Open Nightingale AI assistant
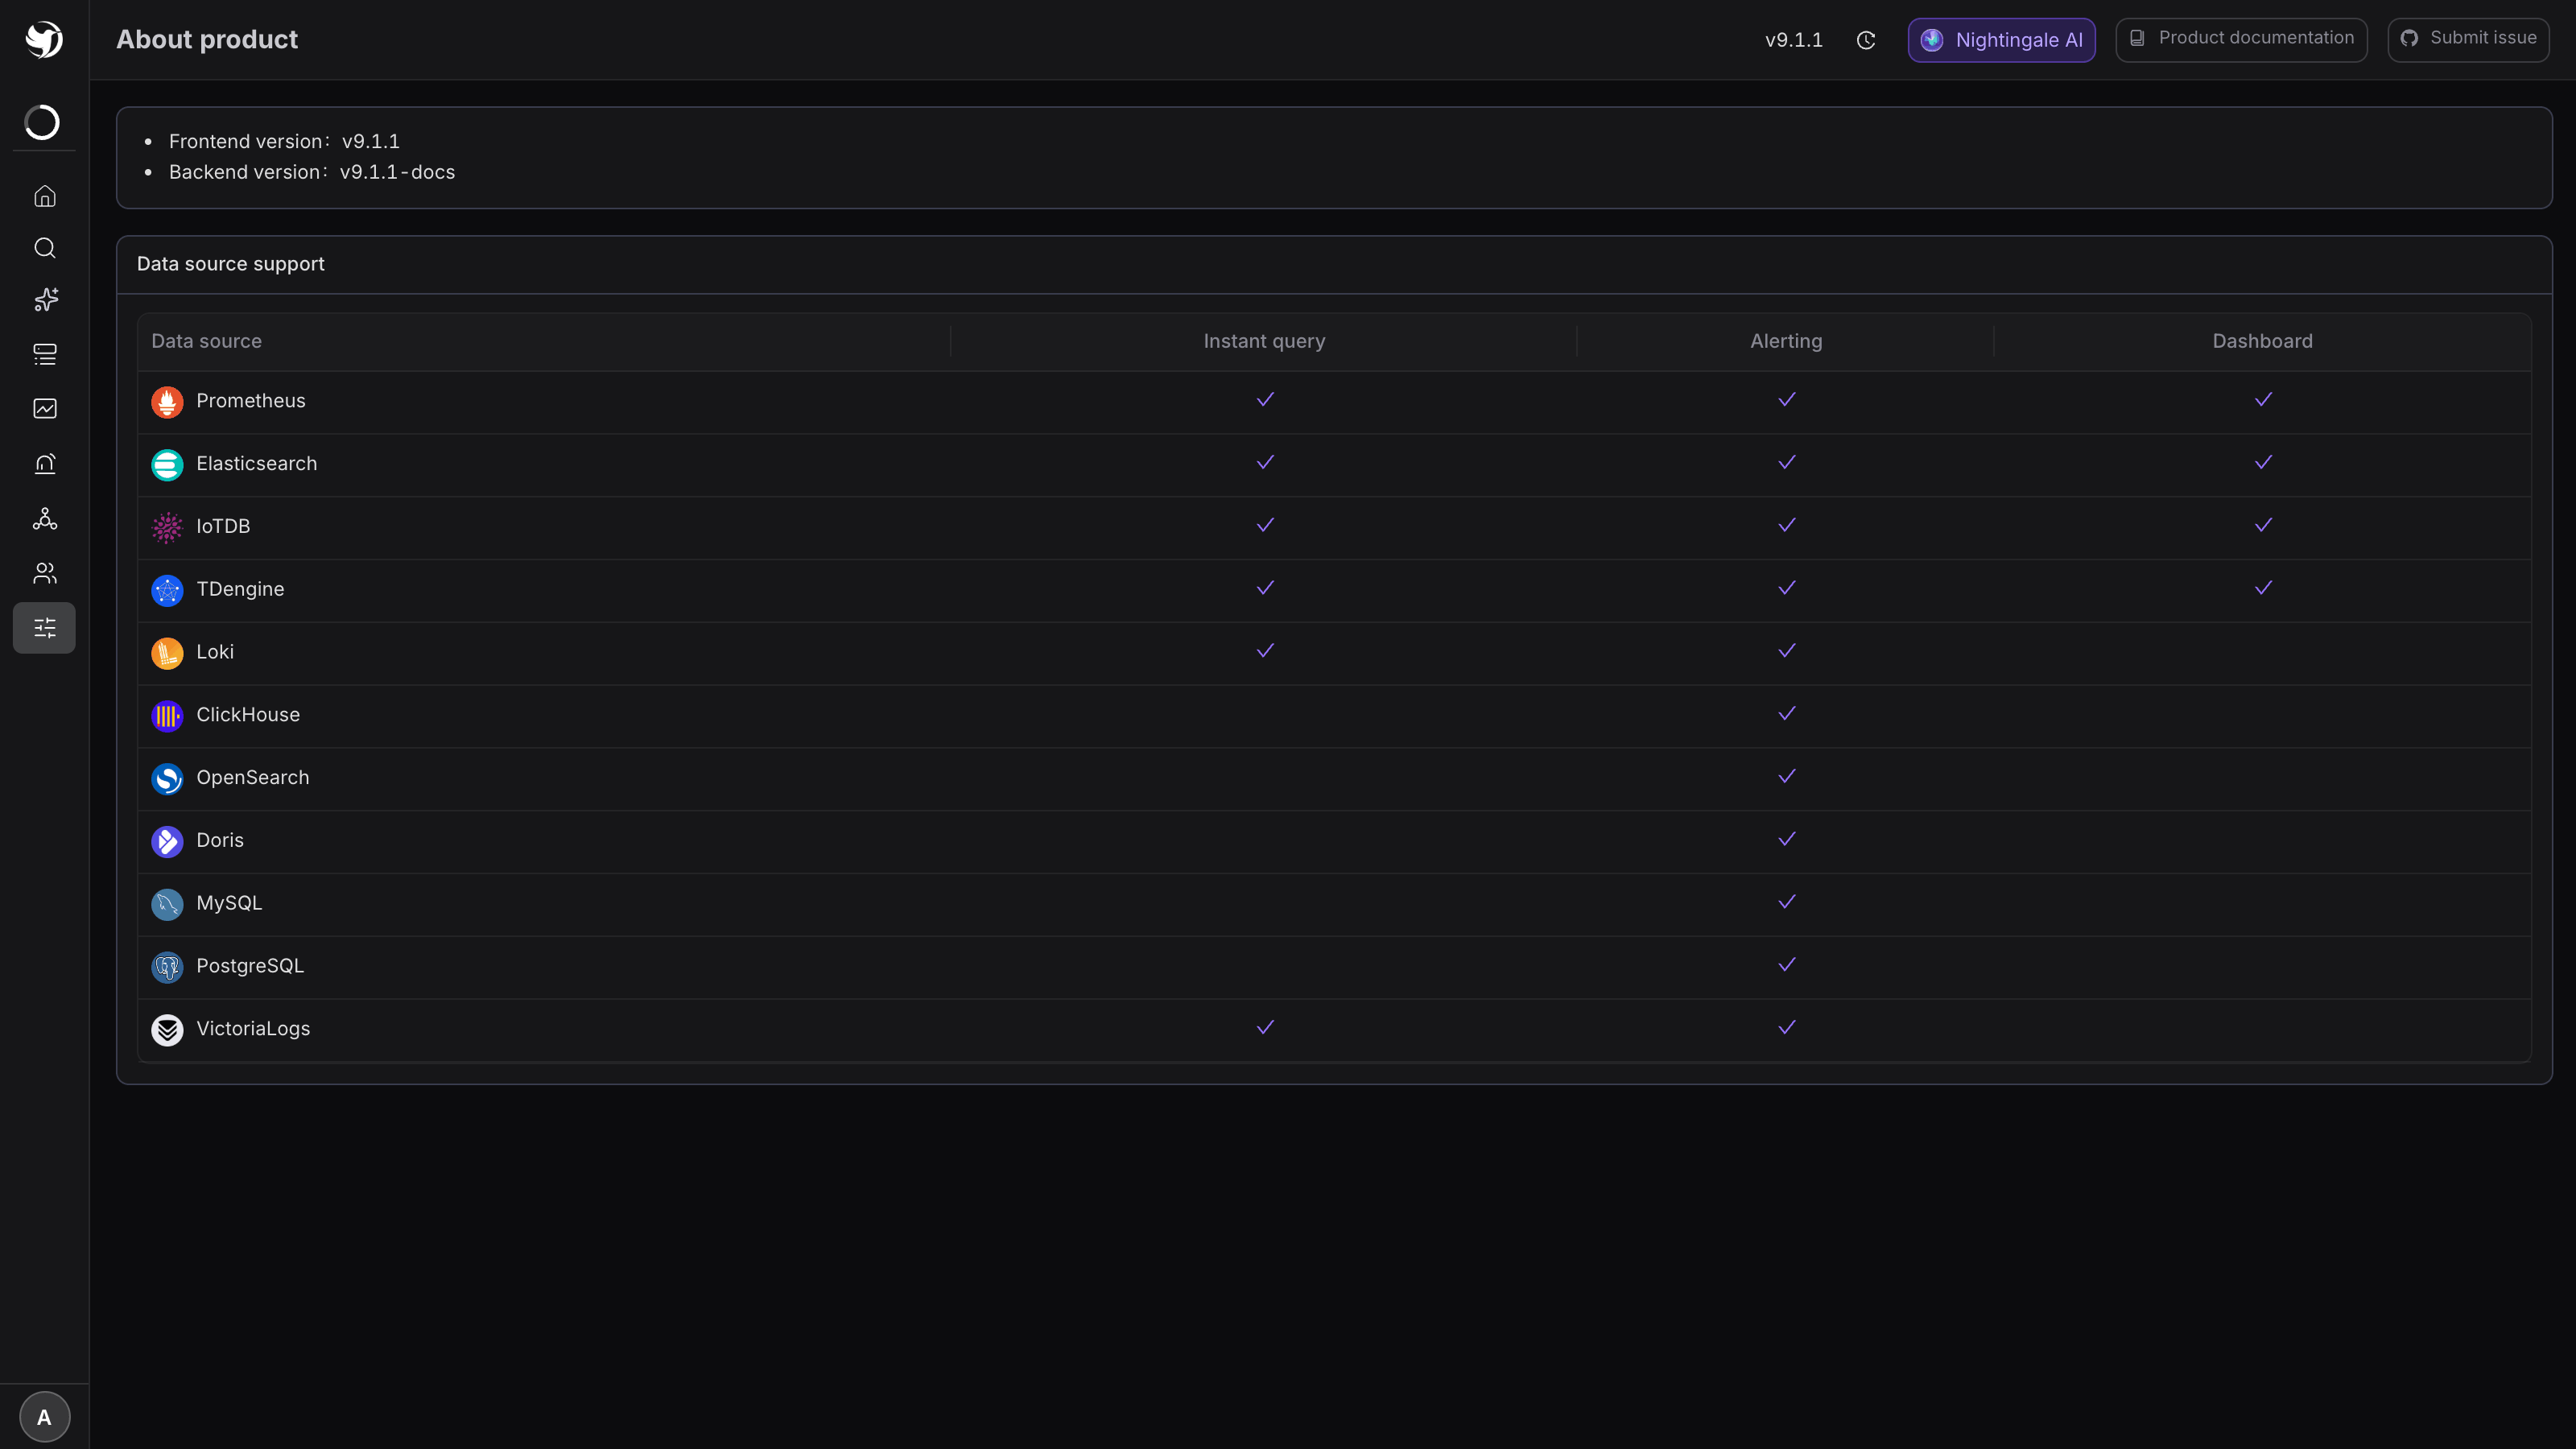Viewport: 2576px width, 1449px height. (2001, 40)
